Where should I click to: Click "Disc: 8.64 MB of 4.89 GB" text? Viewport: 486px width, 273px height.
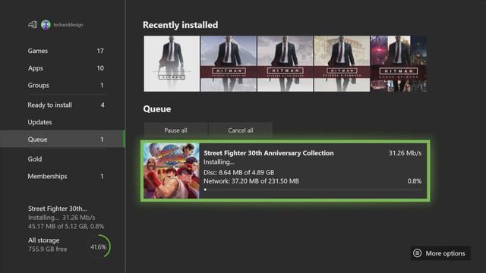(238, 172)
